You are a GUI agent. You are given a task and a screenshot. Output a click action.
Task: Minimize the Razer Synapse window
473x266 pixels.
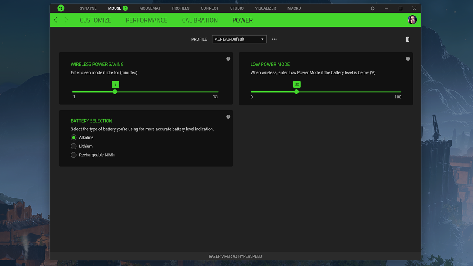pos(387,8)
